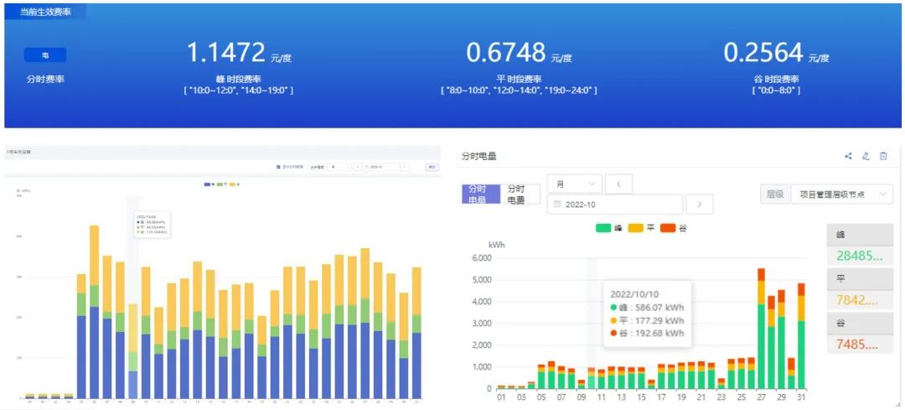Expand the 项目管理层级节点 dropdown
Image resolution: width=905 pixels, height=410 pixels.
pos(841,195)
